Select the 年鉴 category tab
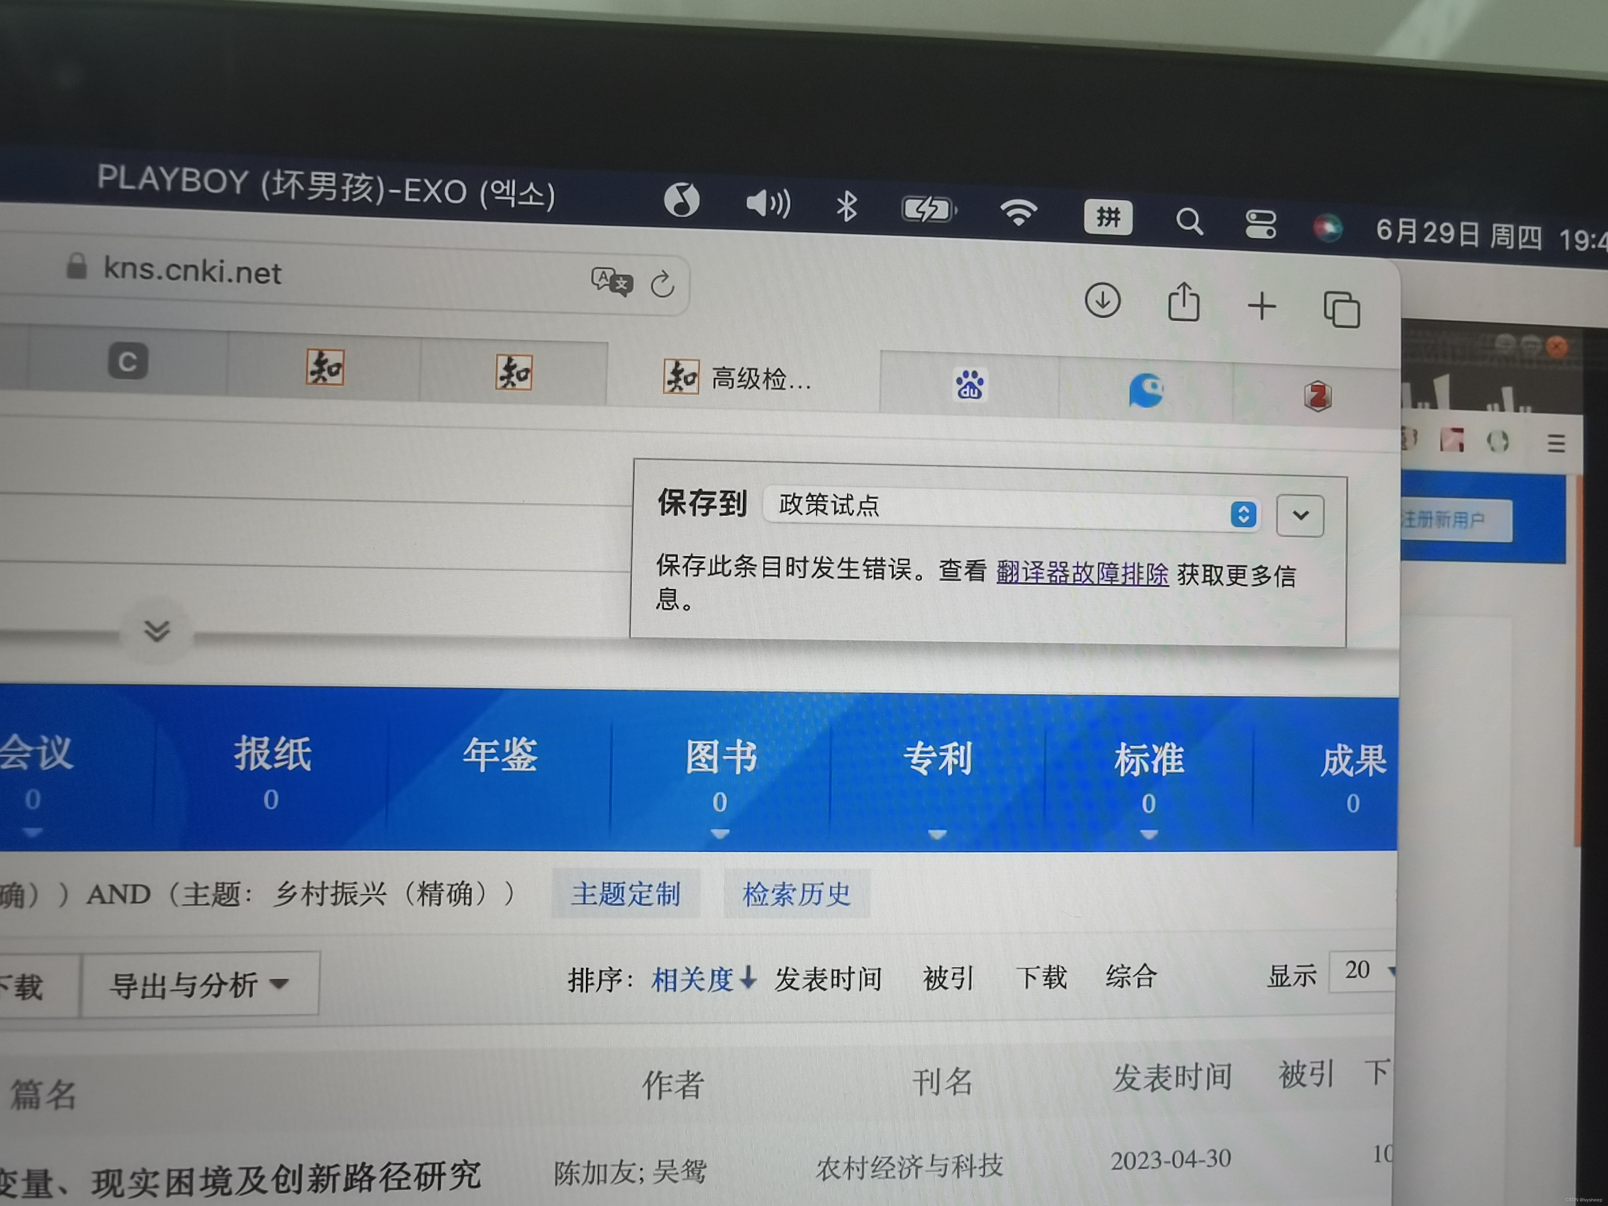Screen dimensions: 1608x1206 point(500,754)
